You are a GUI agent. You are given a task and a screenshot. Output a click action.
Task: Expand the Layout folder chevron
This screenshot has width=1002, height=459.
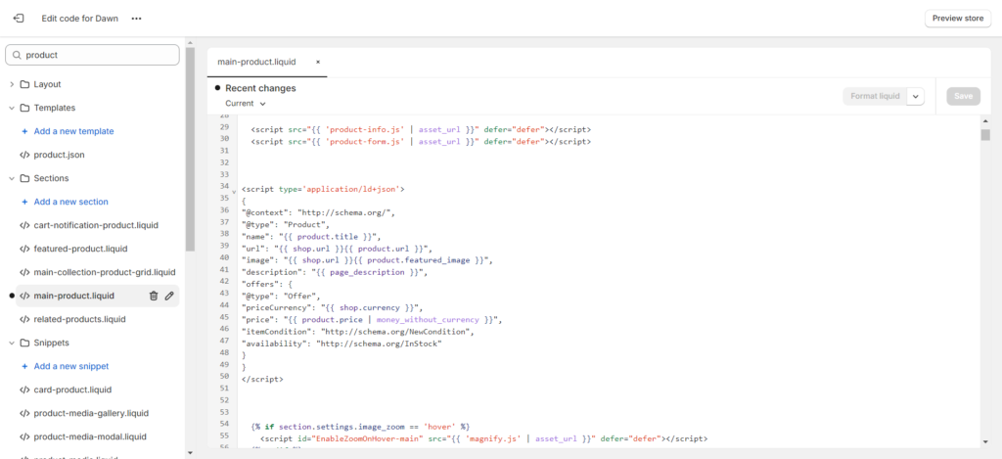pos(12,84)
